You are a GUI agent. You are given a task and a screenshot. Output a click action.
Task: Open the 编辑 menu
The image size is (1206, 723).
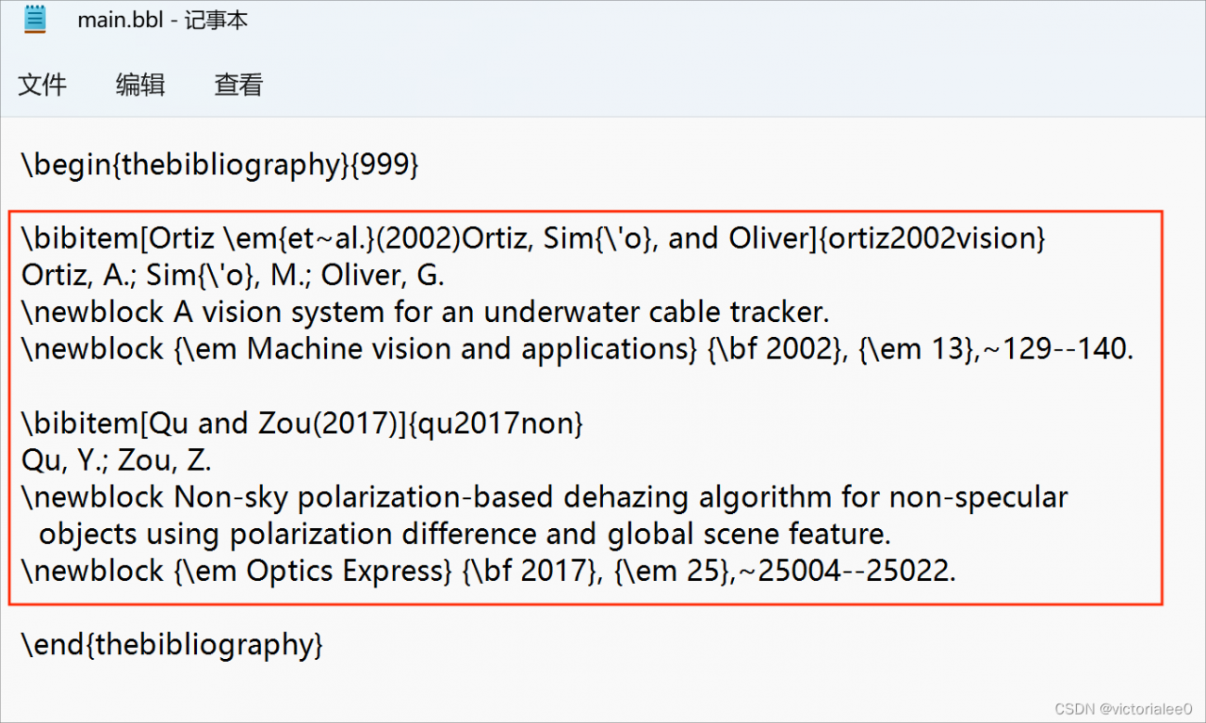140,85
